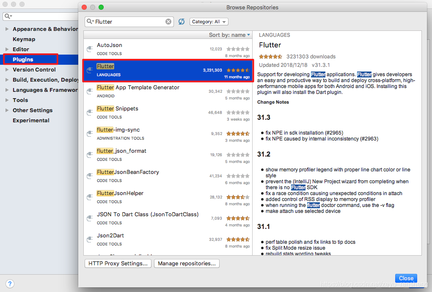Click the search magnifier in Browse Repositories
Viewport: 432px width, 292px height.
pyautogui.click(x=90, y=22)
